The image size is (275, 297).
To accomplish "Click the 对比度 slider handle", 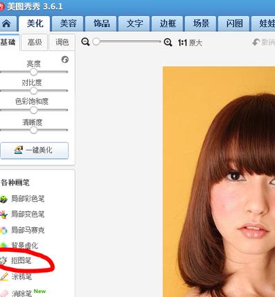I will click(x=33, y=91).
